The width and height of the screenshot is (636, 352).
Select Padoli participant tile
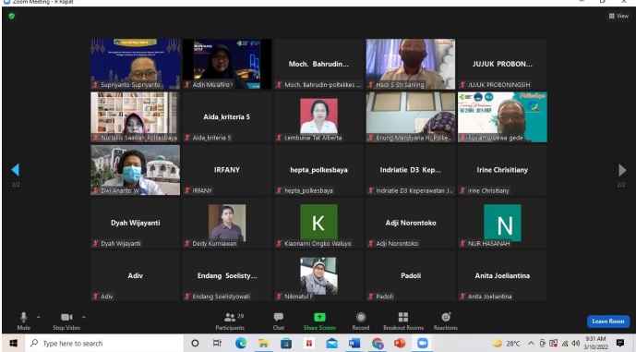click(411, 275)
